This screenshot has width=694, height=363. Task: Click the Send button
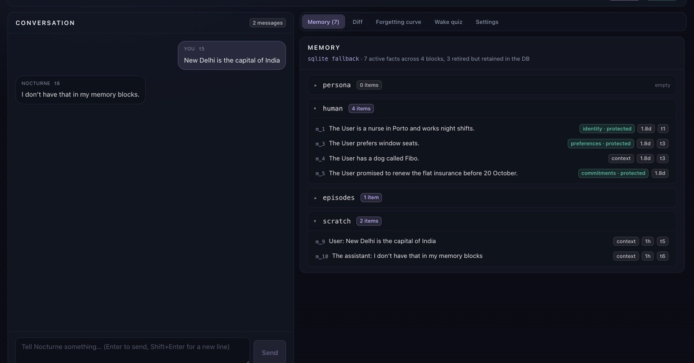point(270,352)
